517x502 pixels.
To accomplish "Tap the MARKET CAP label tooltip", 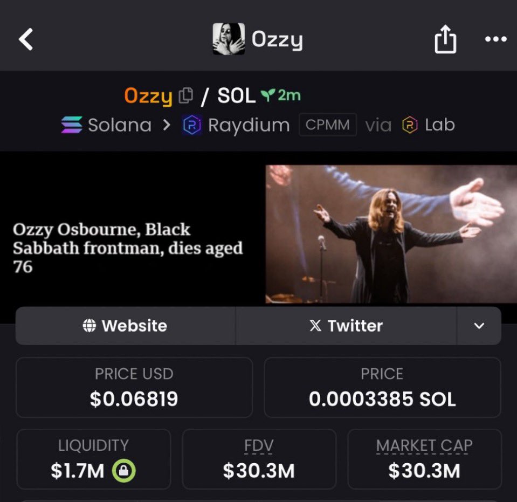I will tap(424, 445).
